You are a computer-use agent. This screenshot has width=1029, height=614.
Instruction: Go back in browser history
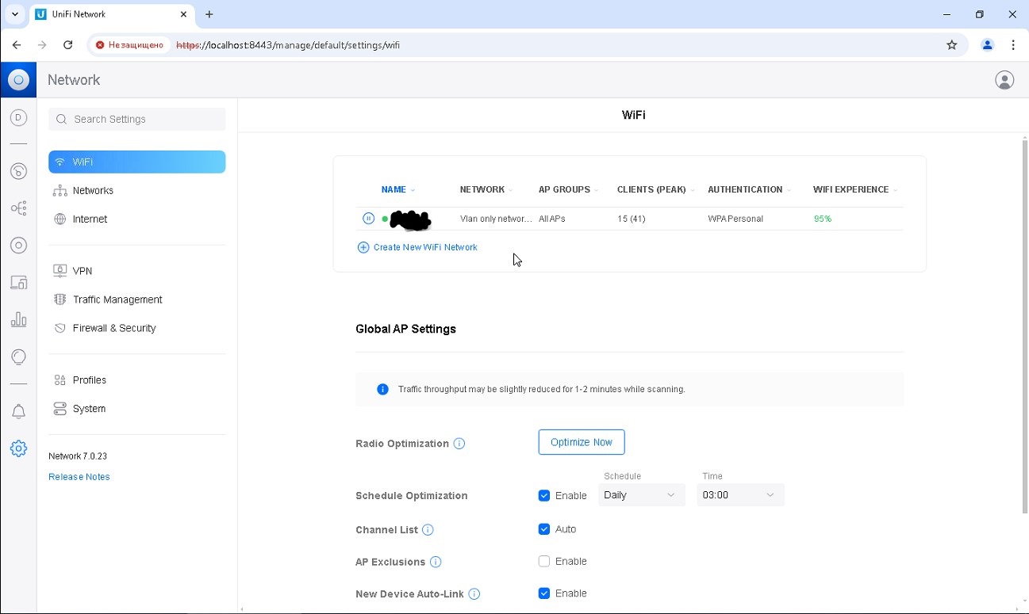(17, 45)
